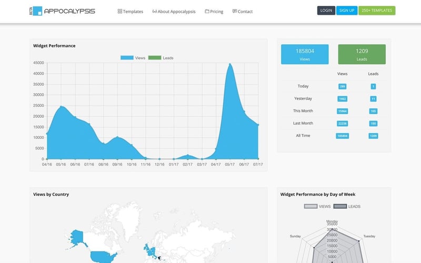Click the 185804 Views summary tile
This screenshot has width=421, height=263.
[x=305, y=54]
